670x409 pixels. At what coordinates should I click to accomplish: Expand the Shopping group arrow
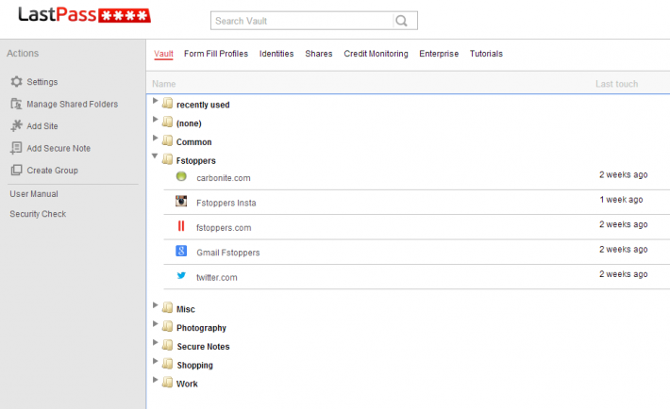[x=156, y=361]
